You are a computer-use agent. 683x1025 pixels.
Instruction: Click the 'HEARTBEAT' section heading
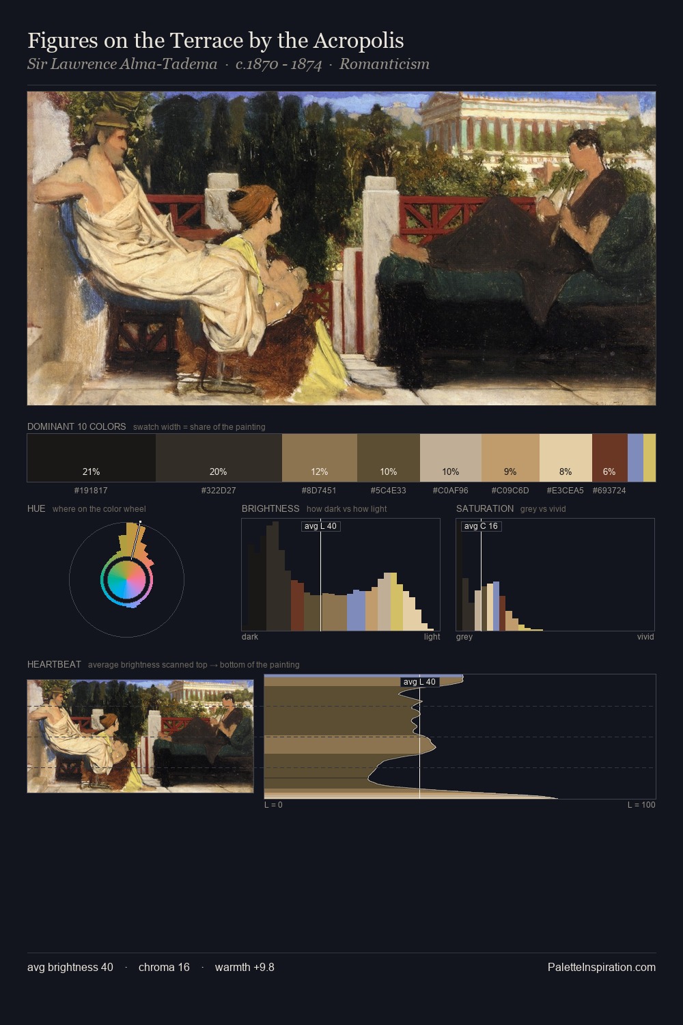(x=54, y=664)
